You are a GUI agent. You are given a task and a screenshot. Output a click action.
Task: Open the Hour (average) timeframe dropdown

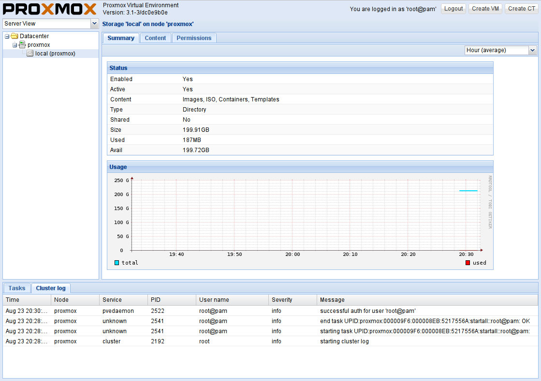pos(533,50)
